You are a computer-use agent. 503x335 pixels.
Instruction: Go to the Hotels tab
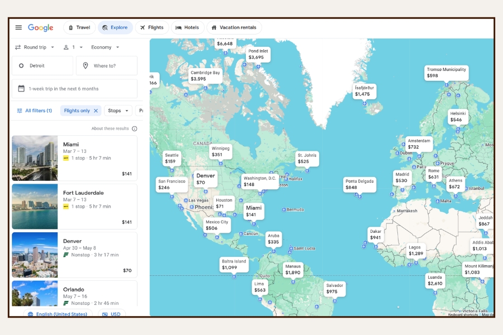(187, 27)
